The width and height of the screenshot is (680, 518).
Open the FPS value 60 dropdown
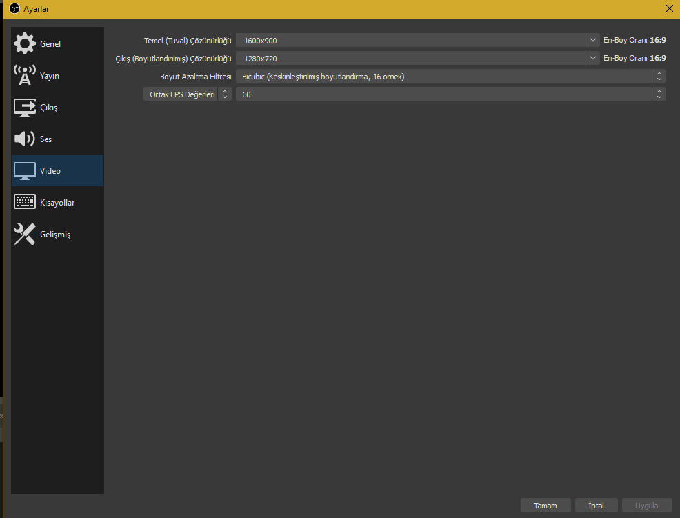[450, 94]
